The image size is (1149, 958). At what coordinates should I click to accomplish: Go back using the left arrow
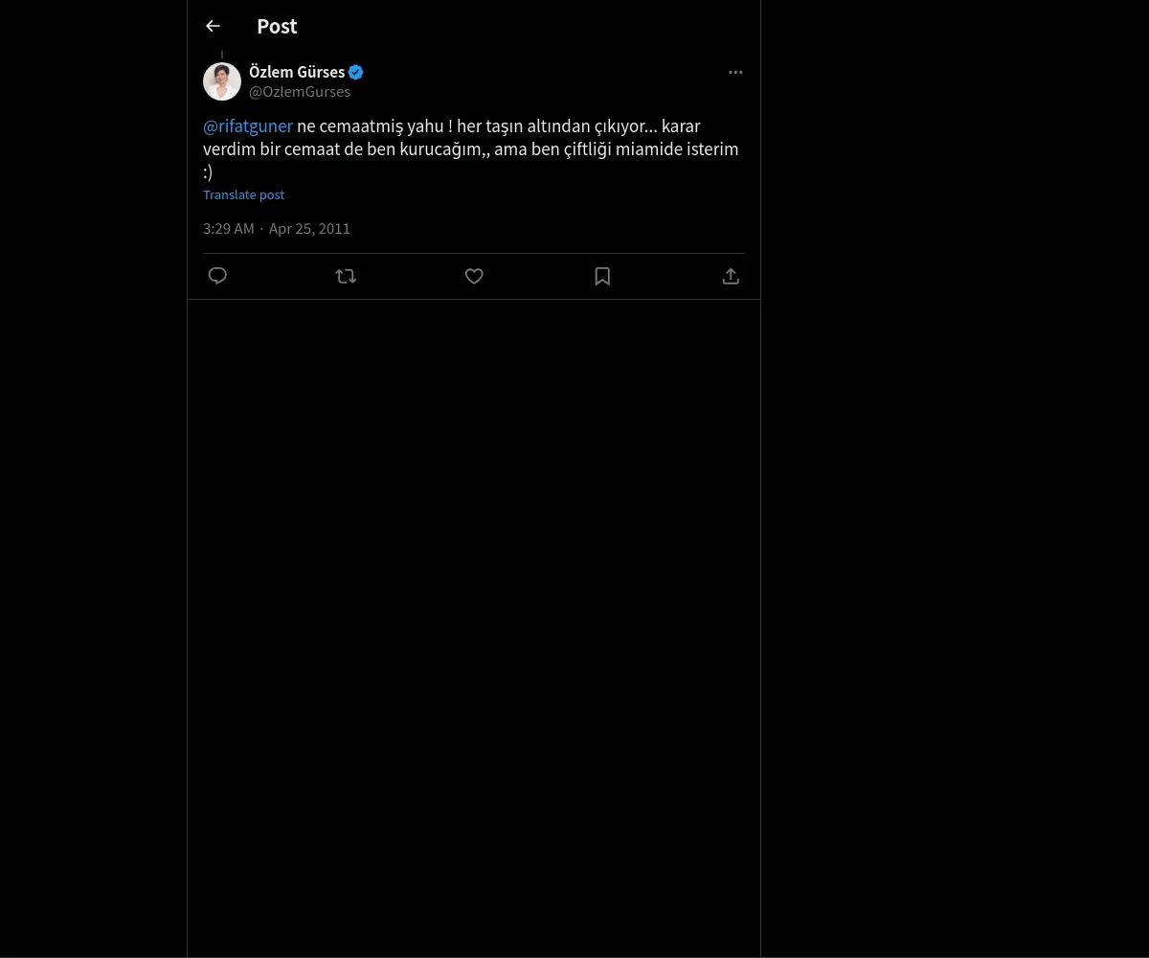(x=213, y=26)
